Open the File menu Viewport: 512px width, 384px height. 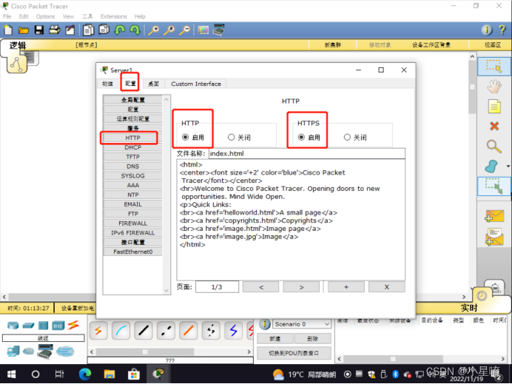pyautogui.click(x=7, y=16)
